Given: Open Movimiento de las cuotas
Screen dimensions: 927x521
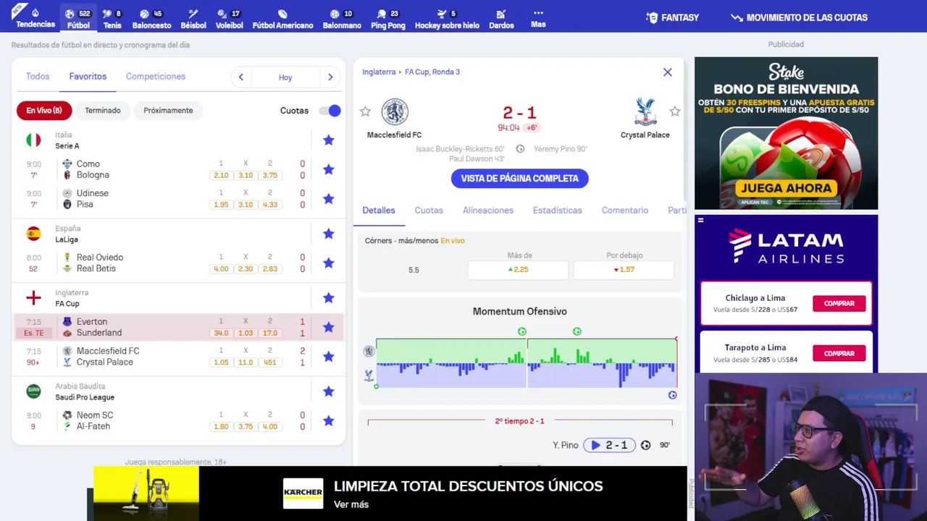Looking at the screenshot, I should pyautogui.click(x=799, y=17).
